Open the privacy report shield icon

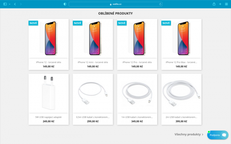point(65,4)
